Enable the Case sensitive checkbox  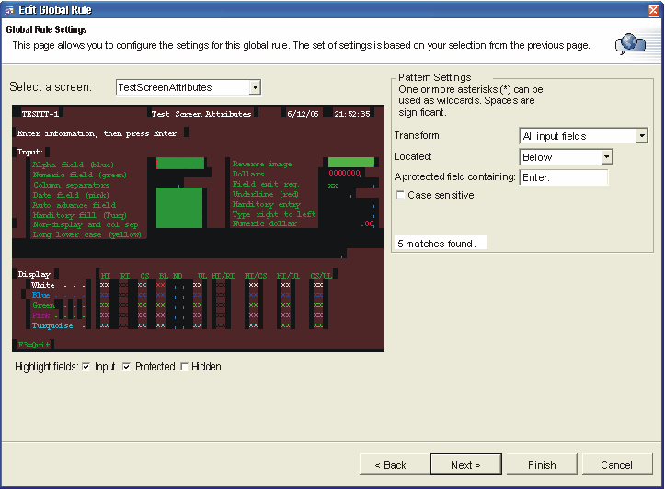(400, 195)
